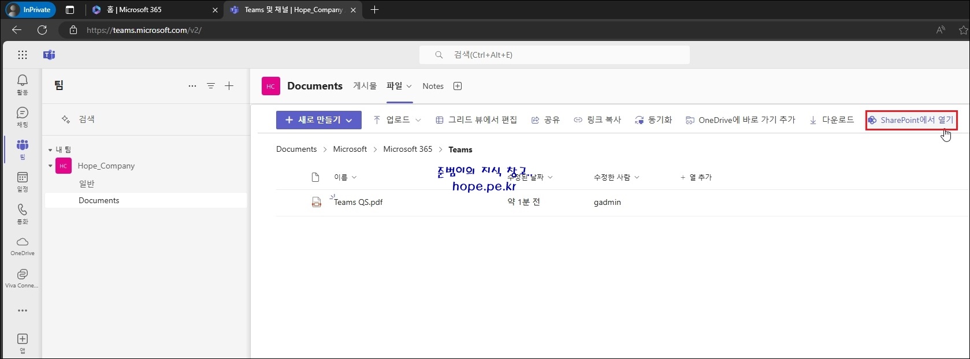Select the General channel
This screenshot has height=359, width=970.
87,184
